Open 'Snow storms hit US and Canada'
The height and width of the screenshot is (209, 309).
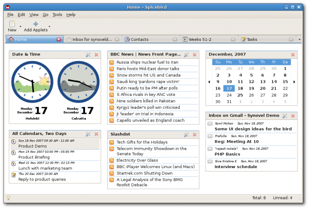[x=148, y=75]
